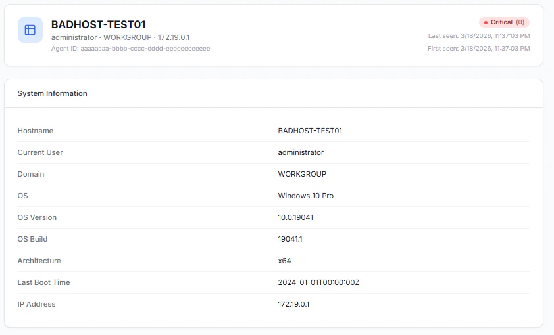This screenshot has width=554, height=335.
Task: Click the blue host icon beside BADHOST-TEST01
Action: 30,30
